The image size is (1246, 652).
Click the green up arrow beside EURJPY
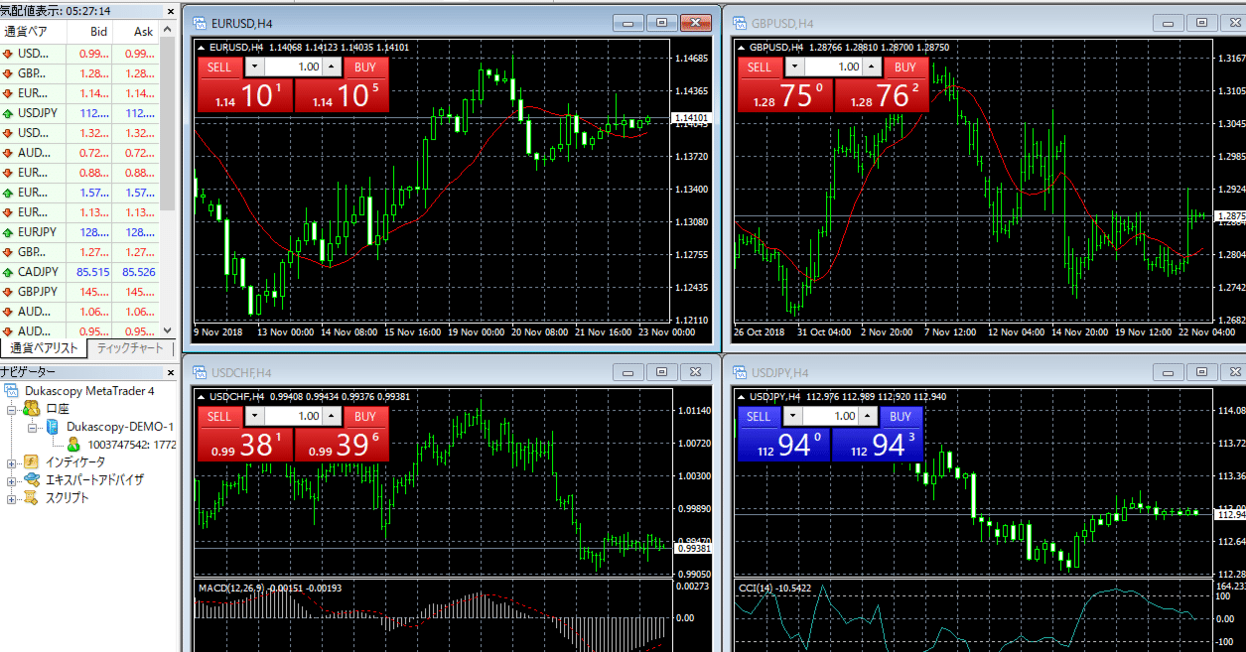[x=8, y=232]
